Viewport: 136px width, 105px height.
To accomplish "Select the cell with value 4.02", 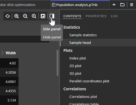I will [9, 63].
